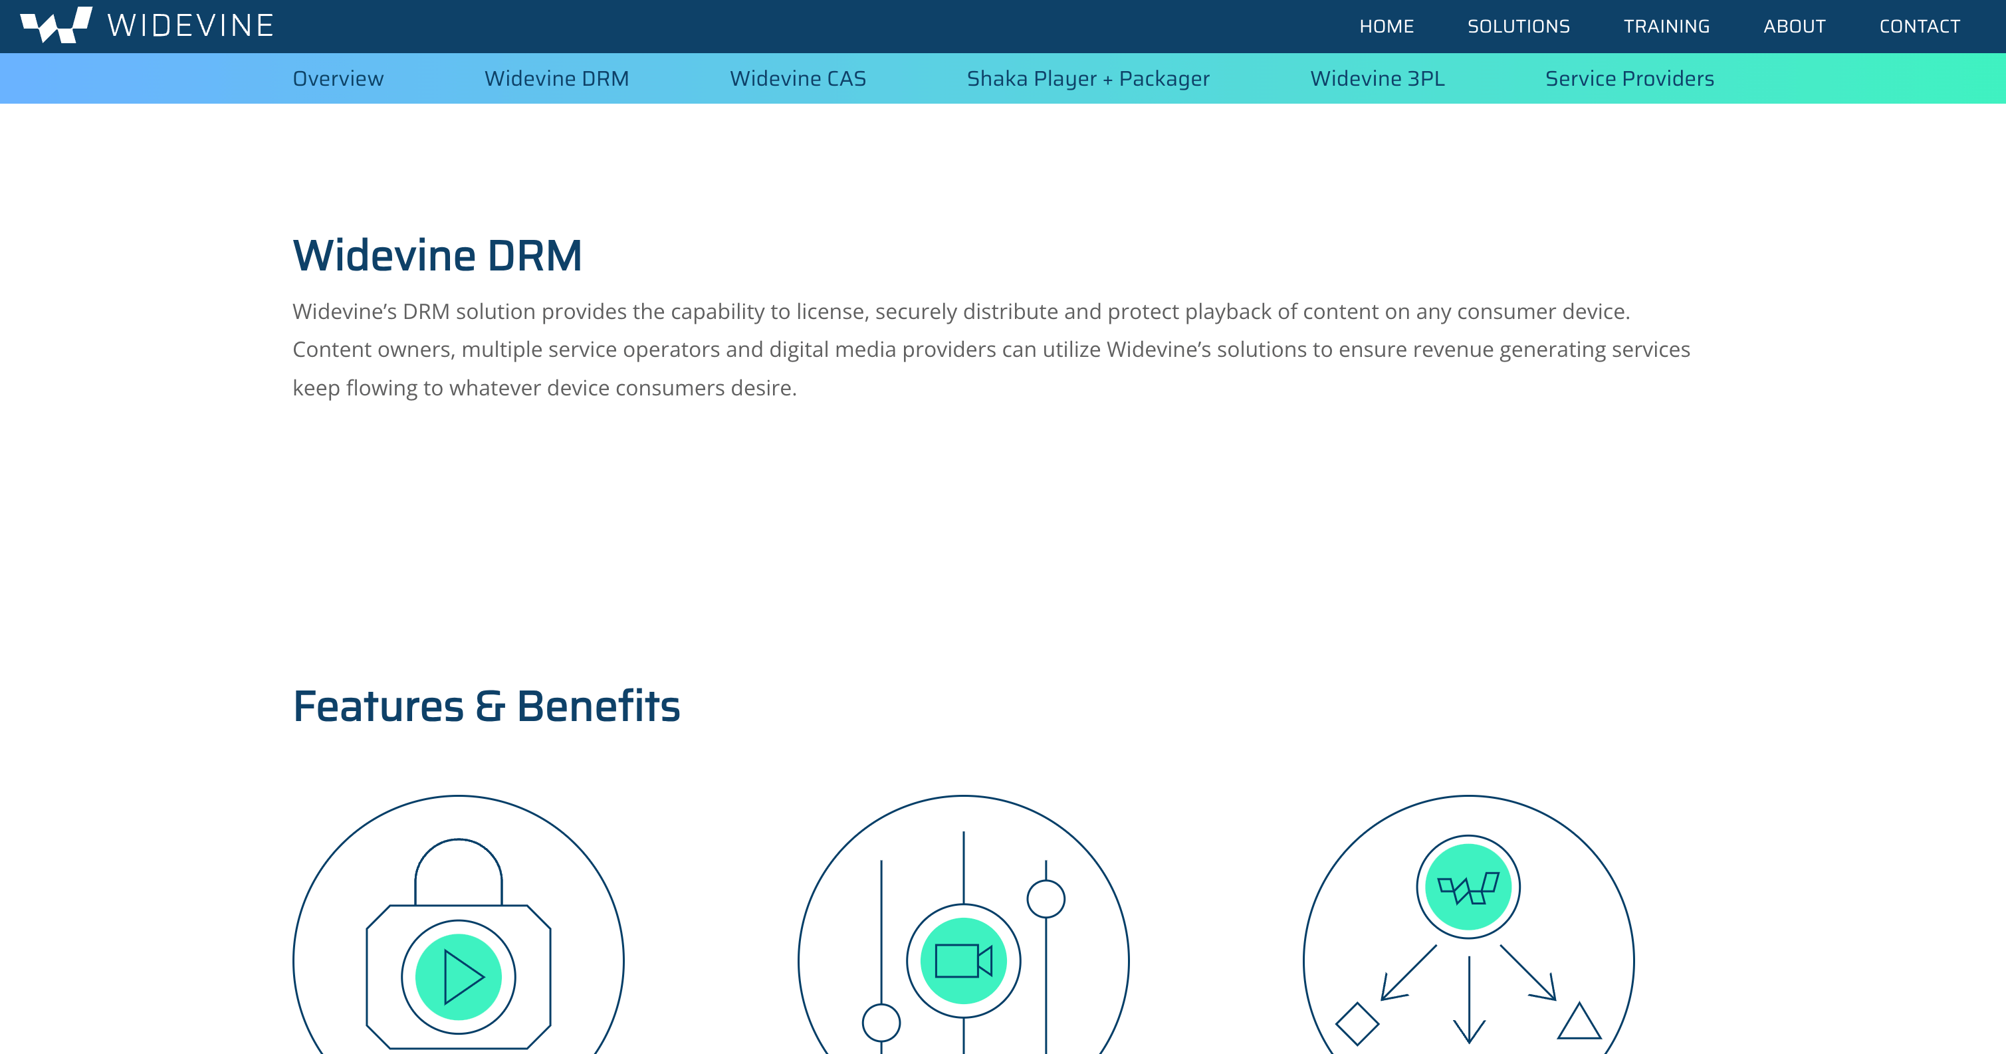Open the HOME menu item
The width and height of the screenshot is (2006, 1054).
1386,27
